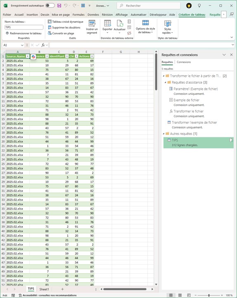Switch to Connexions tab in pane
This screenshot has width=237, height=298.
click(x=184, y=62)
